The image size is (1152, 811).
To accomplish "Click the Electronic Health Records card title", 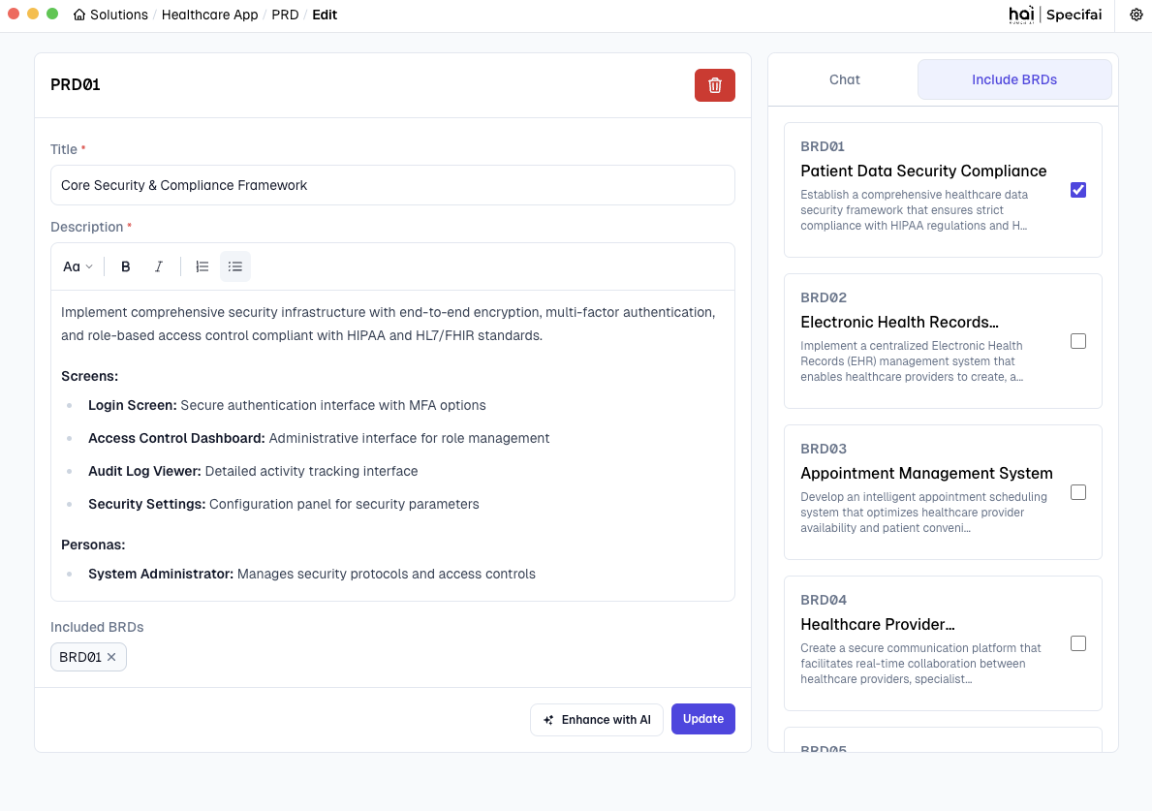I will (x=899, y=323).
